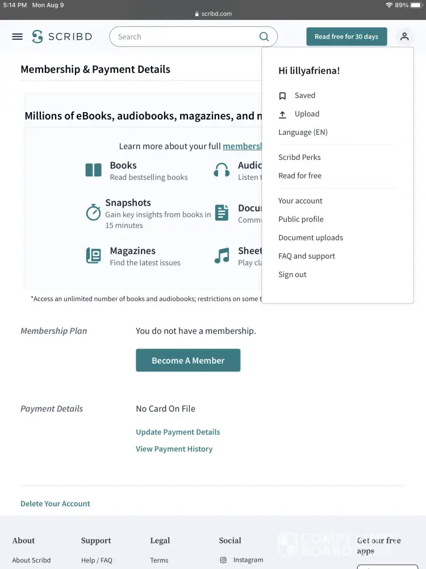The image size is (426, 569).
Task: Click the Delete Your Account link
Action: coord(55,504)
